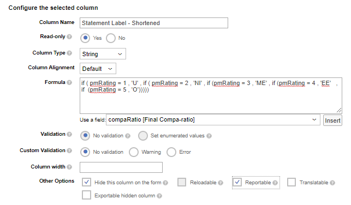Click the Column Name text field
The height and width of the screenshot is (205, 351).
click(154, 23)
